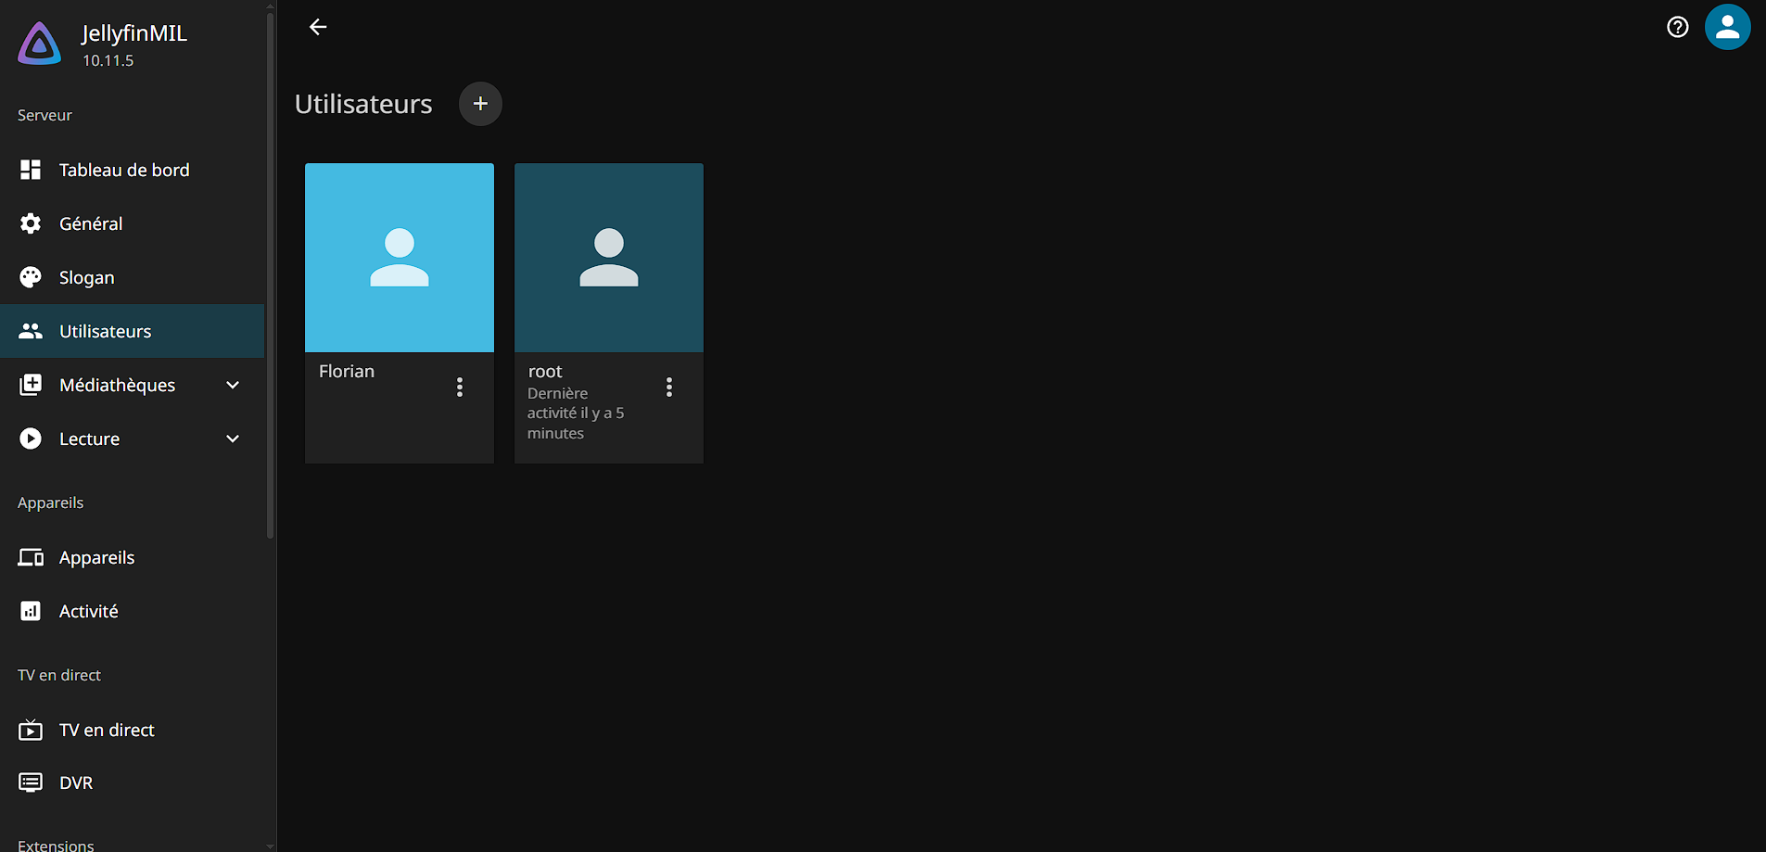Click the sidebar vertical scrollbar
Image resolution: width=1766 pixels, height=852 pixels.
270,278
